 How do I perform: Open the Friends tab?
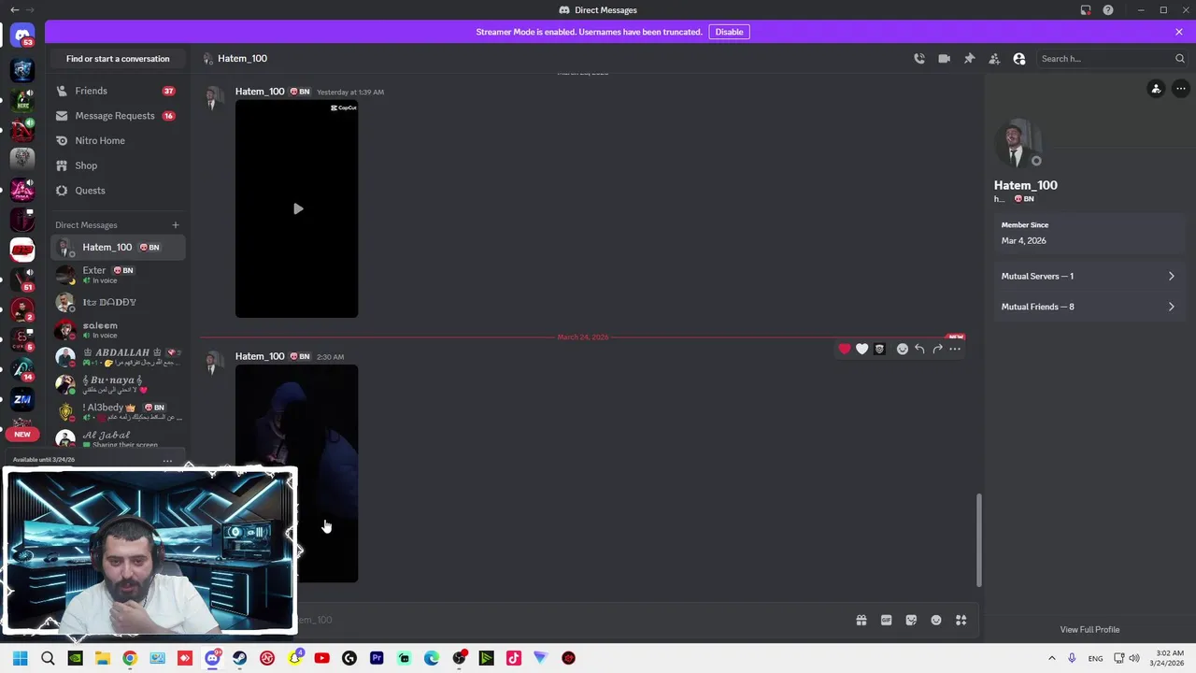(x=117, y=91)
